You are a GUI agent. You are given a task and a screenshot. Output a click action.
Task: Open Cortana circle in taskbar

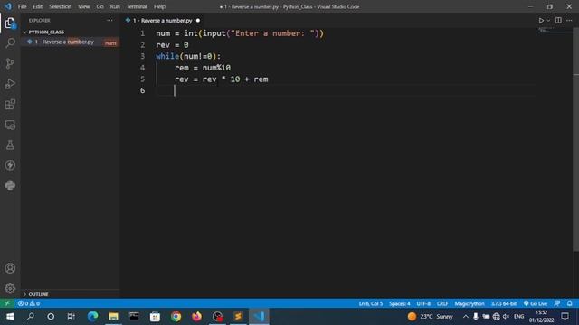point(51,317)
